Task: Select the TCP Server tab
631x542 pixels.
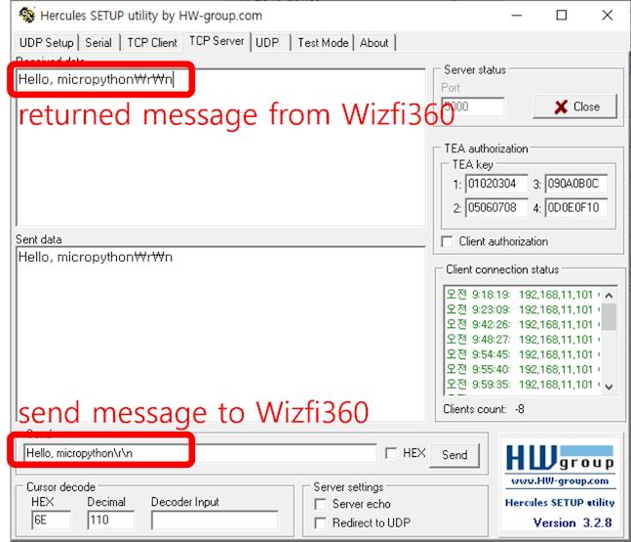Action: point(217,41)
